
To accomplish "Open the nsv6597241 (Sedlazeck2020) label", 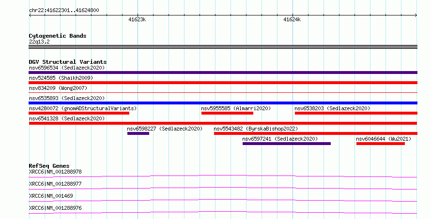I will 280,139.
